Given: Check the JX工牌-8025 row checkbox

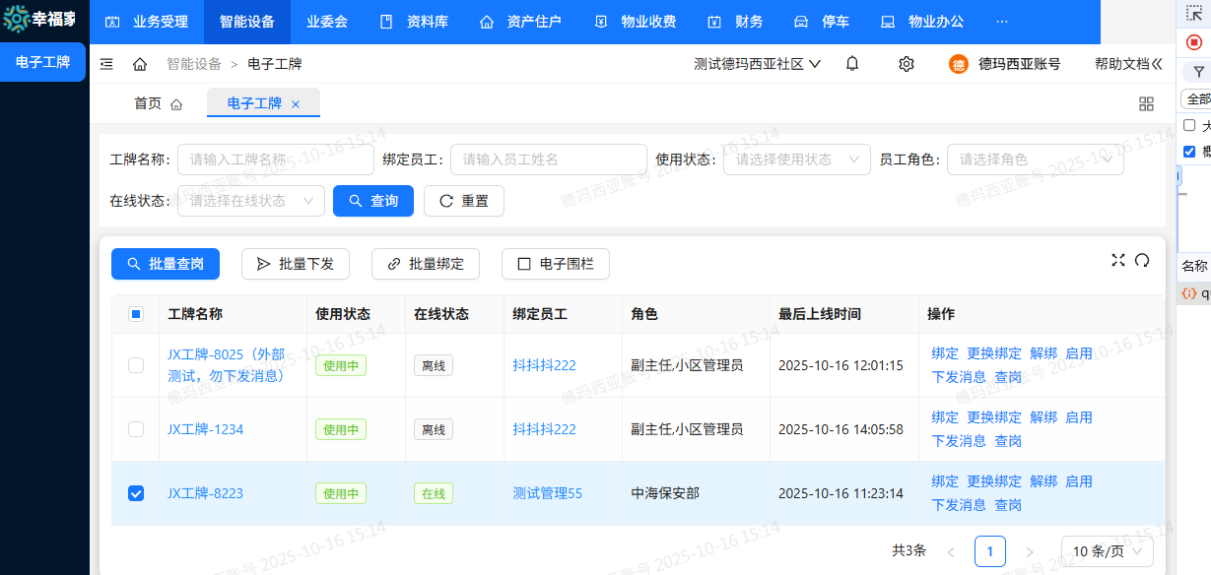Looking at the screenshot, I should pos(136,365).
